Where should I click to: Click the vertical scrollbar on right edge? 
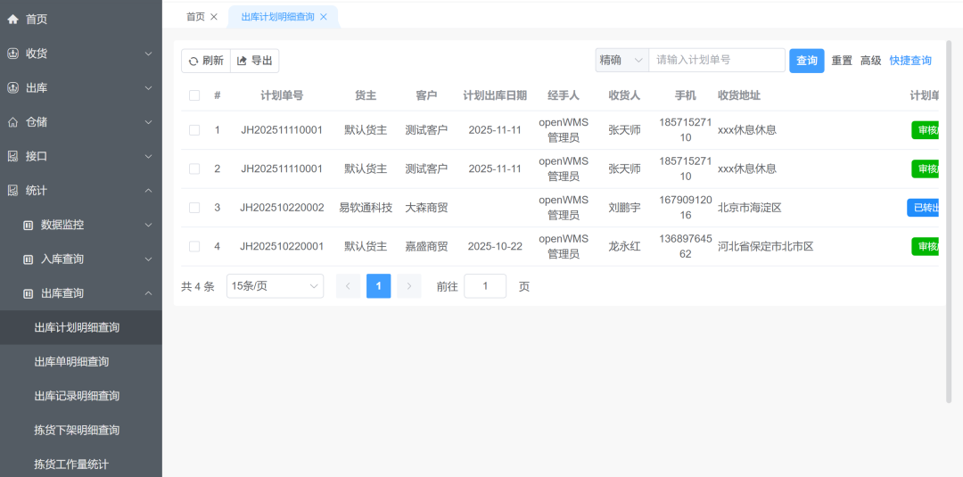(x=948, y=223)
